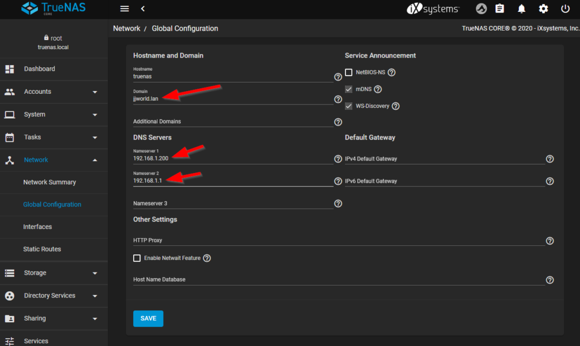Collapse sidebar with back chevron

(x=143, y=8)
